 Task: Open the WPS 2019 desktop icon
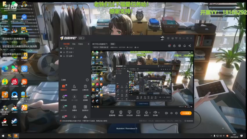click(x=24, y=18)
